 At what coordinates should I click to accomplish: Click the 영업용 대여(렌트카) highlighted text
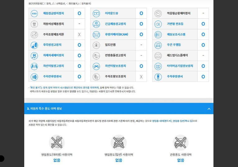click(162, 121)
